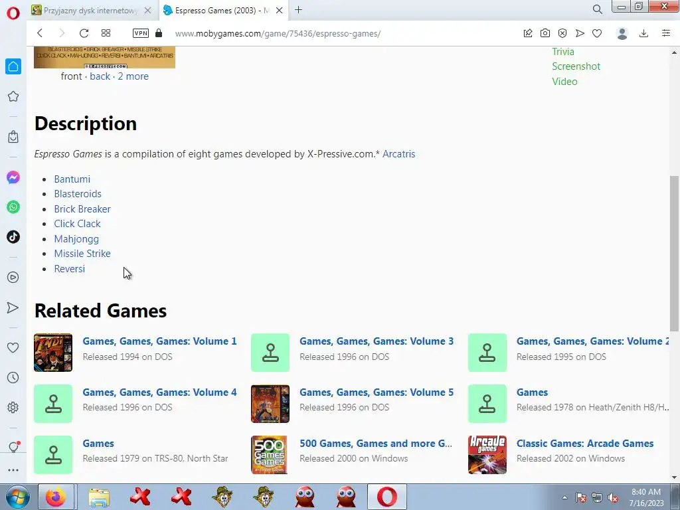Open the downloads panel
The height and width of the screenshot is (510, 680).
click(x=644, y=33)
